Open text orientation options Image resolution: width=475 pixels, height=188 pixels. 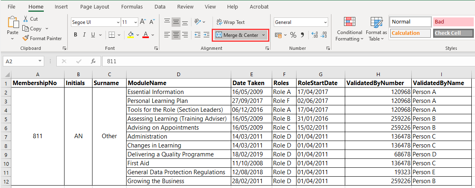click(200, 22)
